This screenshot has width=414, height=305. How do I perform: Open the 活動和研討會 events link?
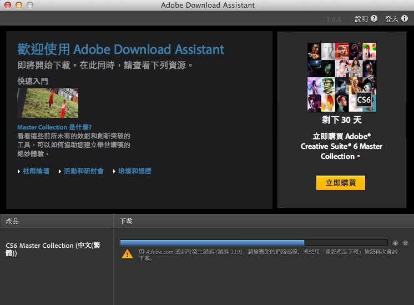point(83,171)
